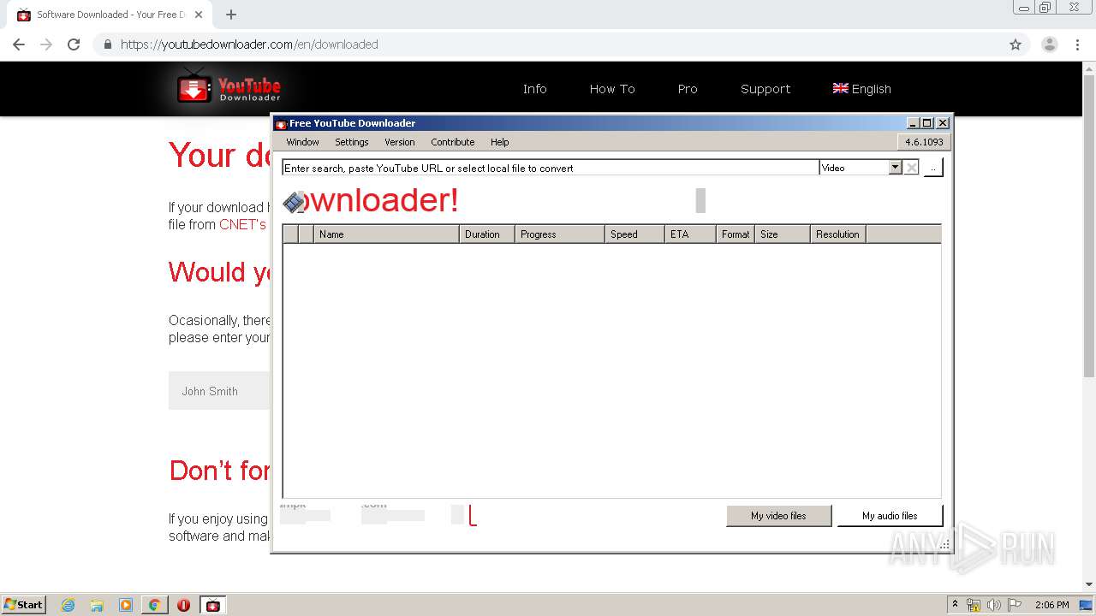Close the Free YouTube Downloader window
This screenshot has width=1096, height=616.
click(x=942, y=123)
